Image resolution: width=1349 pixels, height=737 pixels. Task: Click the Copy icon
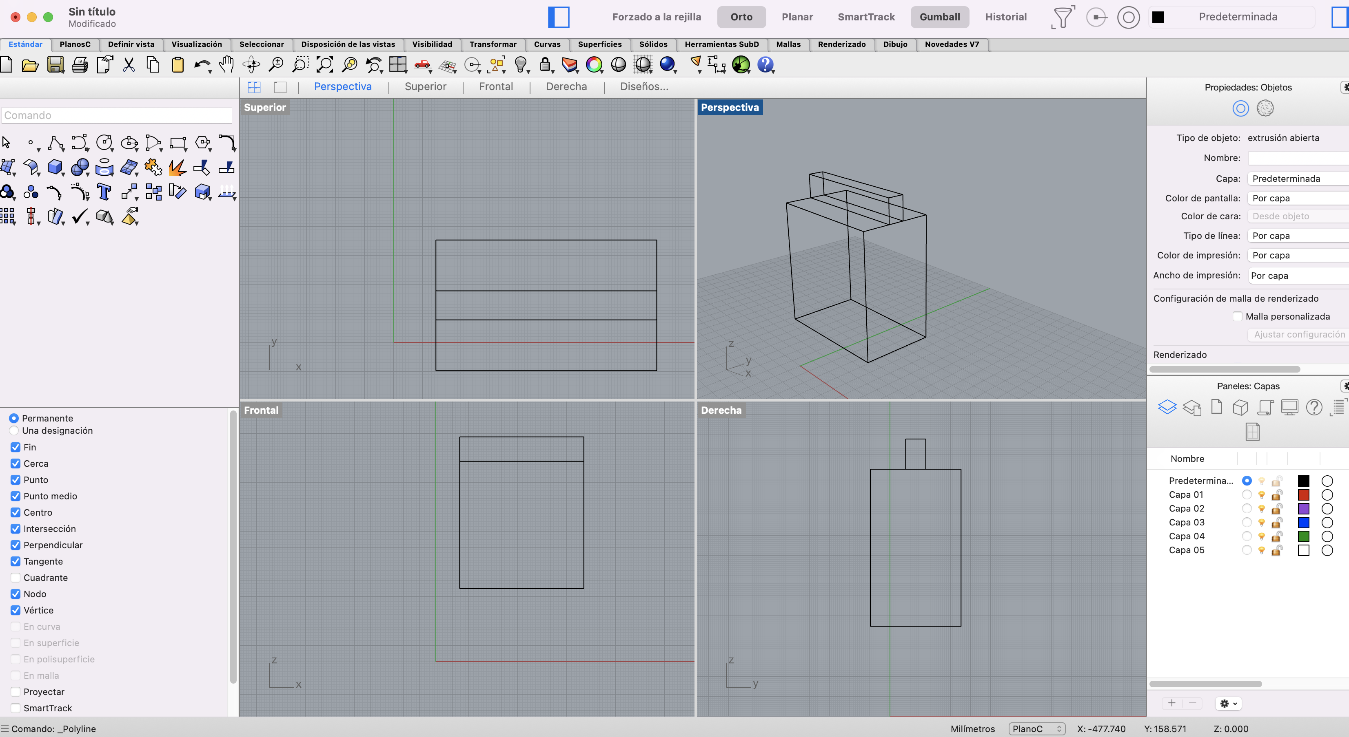[153, 65]
